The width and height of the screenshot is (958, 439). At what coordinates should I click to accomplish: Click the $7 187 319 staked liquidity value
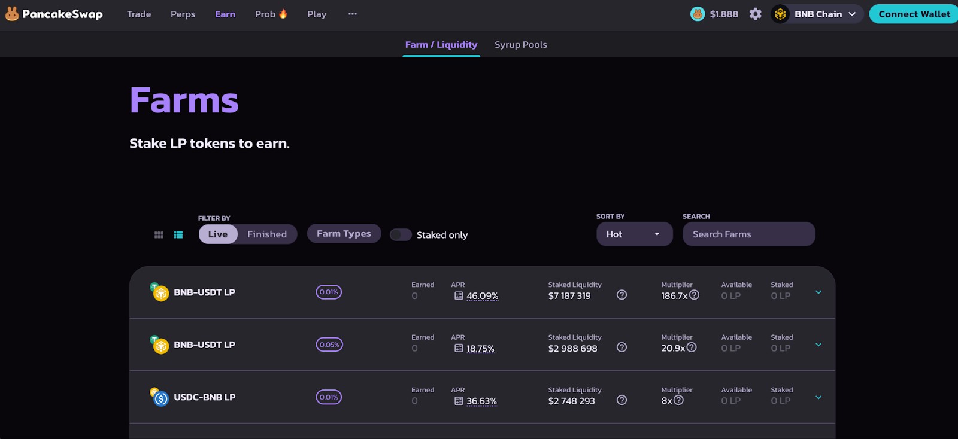point(569,296)
